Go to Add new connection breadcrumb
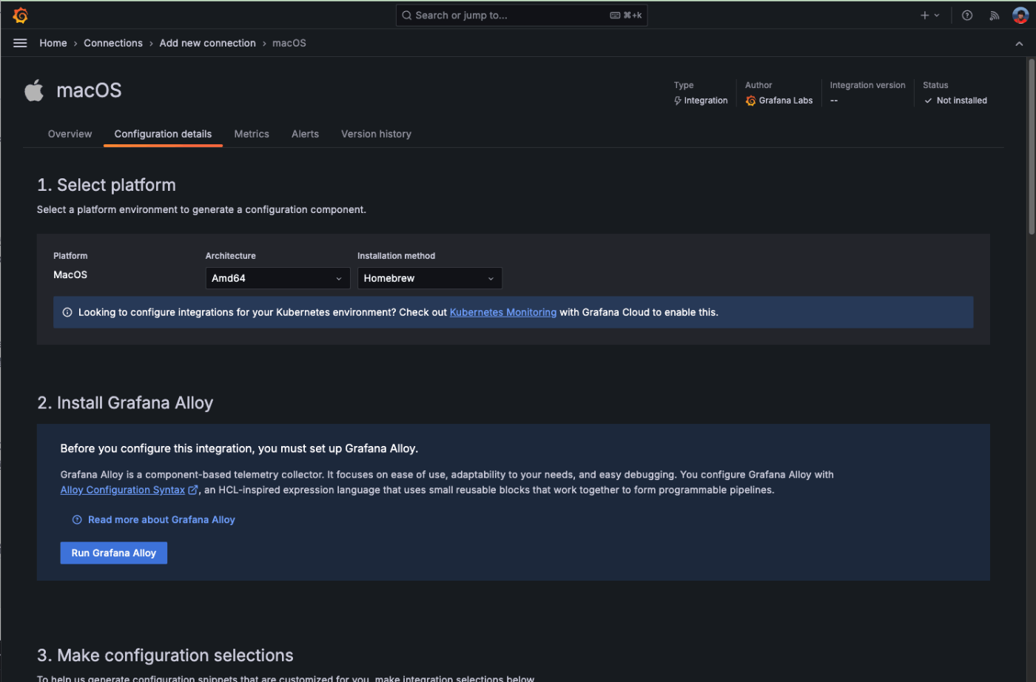 tap(207, 43)
